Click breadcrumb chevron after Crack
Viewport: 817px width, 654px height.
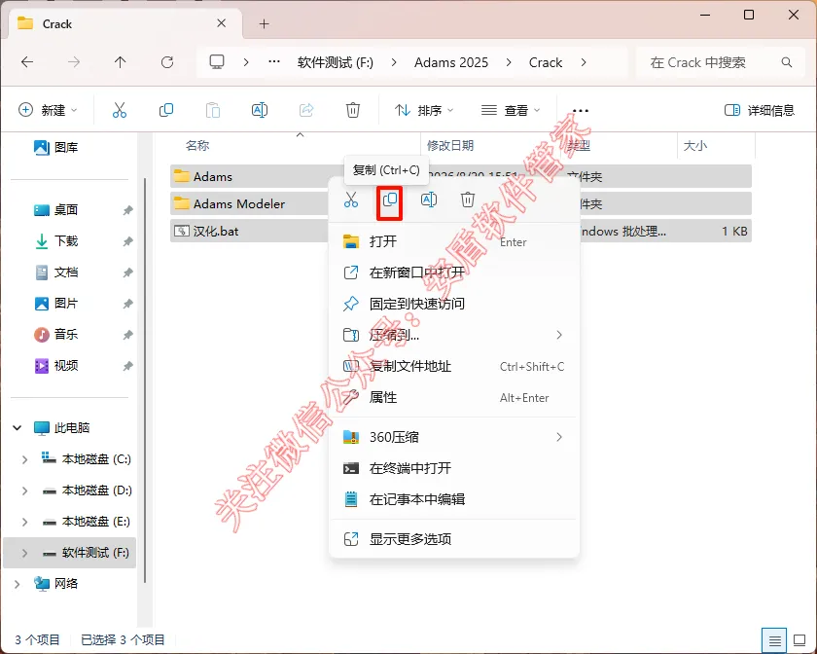[584, 62]
